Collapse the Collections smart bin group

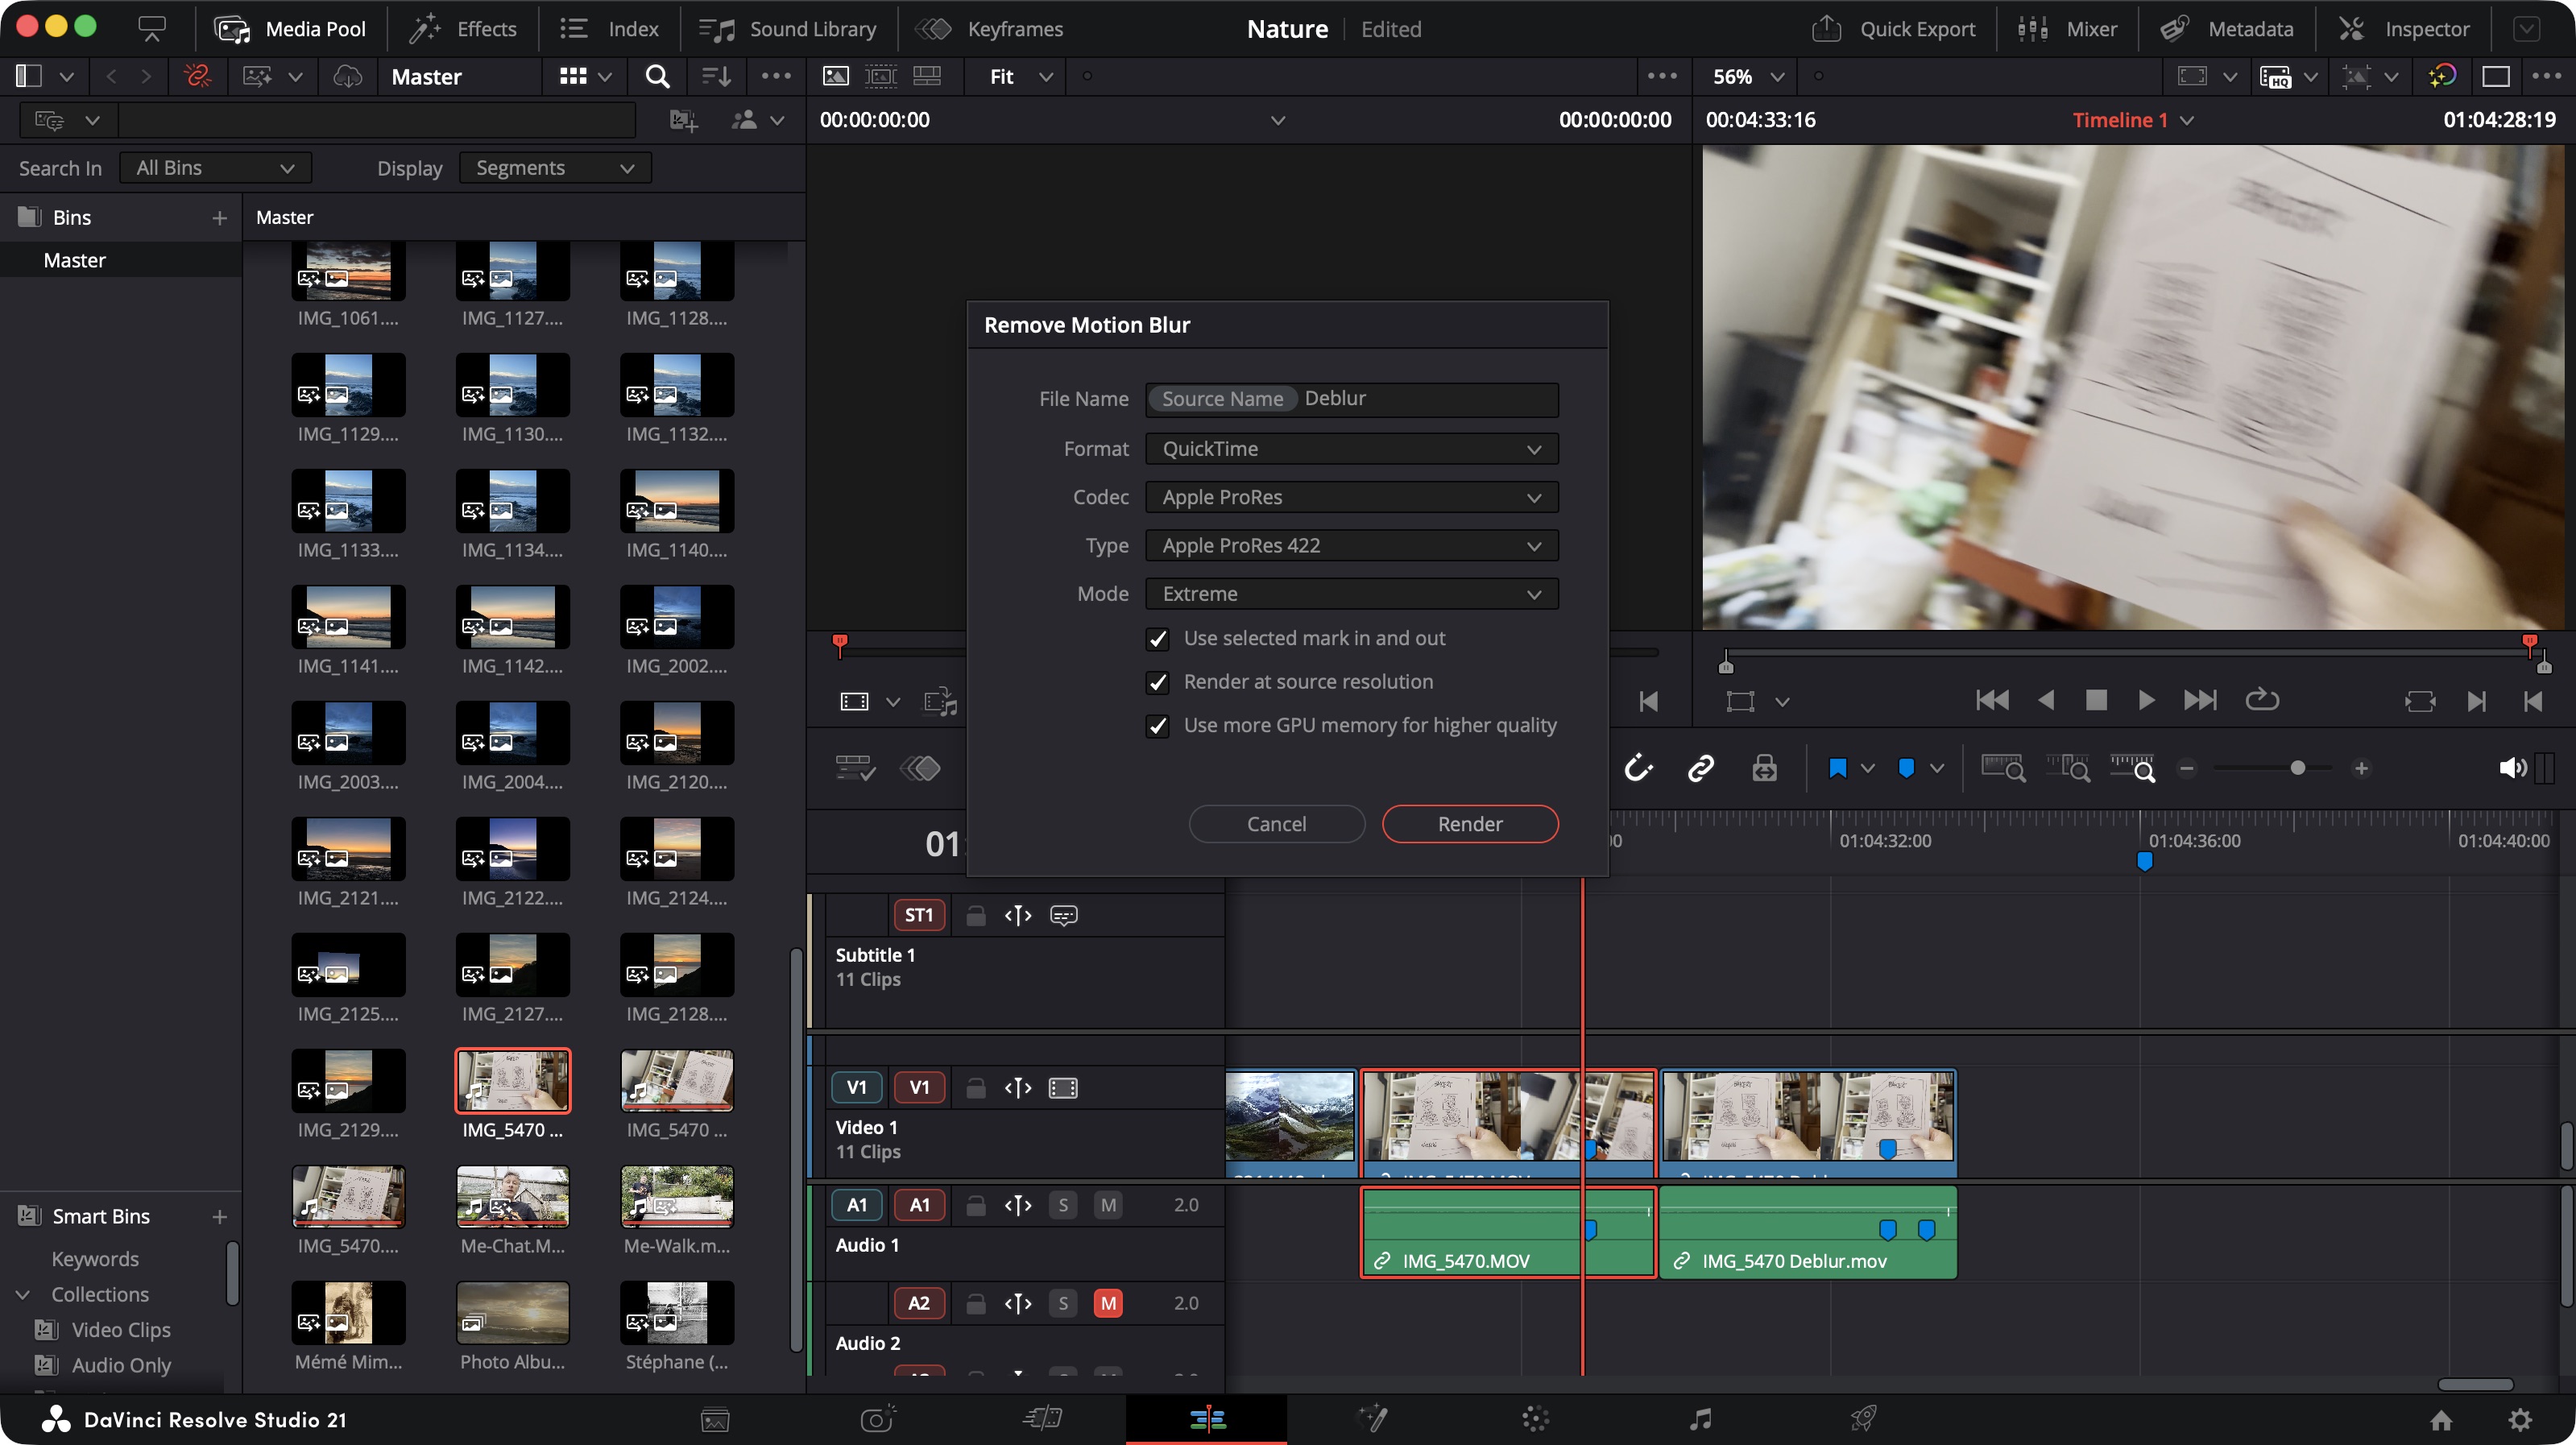coord(23,1294)
